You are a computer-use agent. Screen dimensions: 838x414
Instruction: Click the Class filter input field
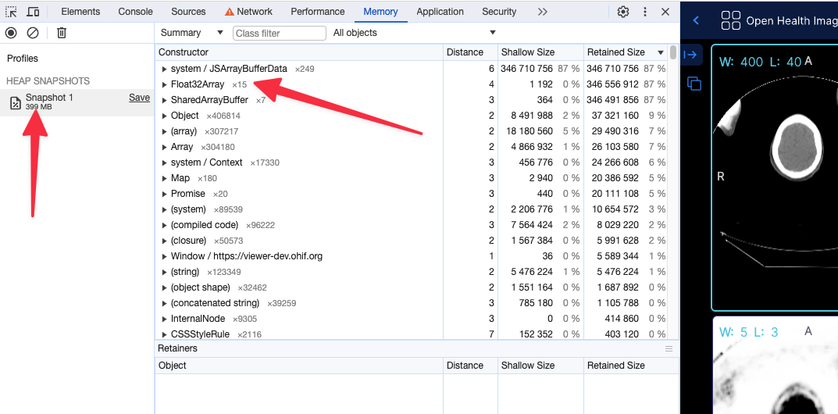click(279, 33)
